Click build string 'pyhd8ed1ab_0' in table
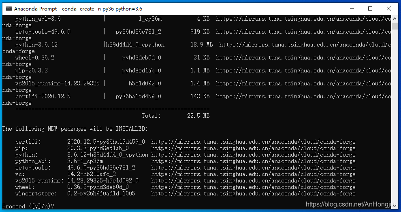 (x=142, y=70)
